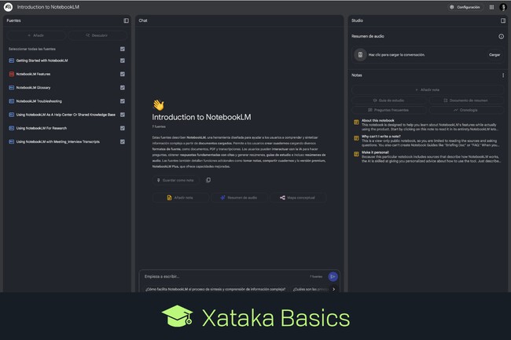This screenshot has height=340, width=511.
Task: Toggle the 'Seleccionar todas las fuentes' checkbox
Action: (x=123, y=49)
